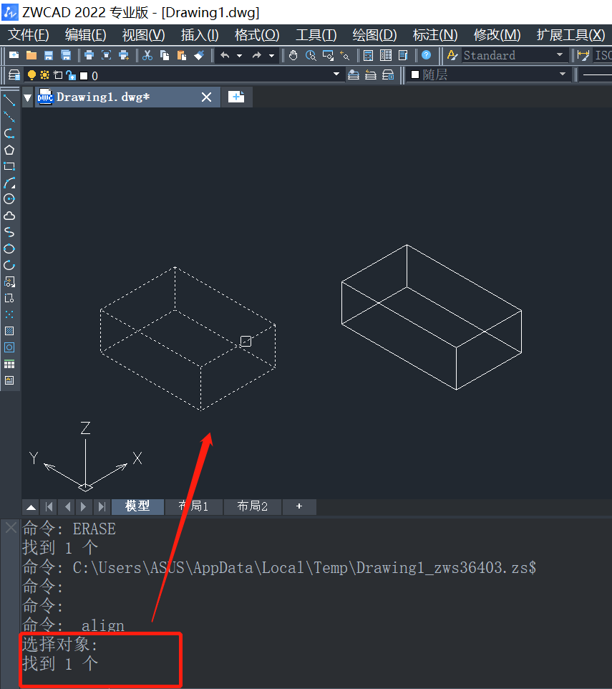The image size is (612, 689).
Task: Open the redo history dropdown arrow
Action: [272, 55]
